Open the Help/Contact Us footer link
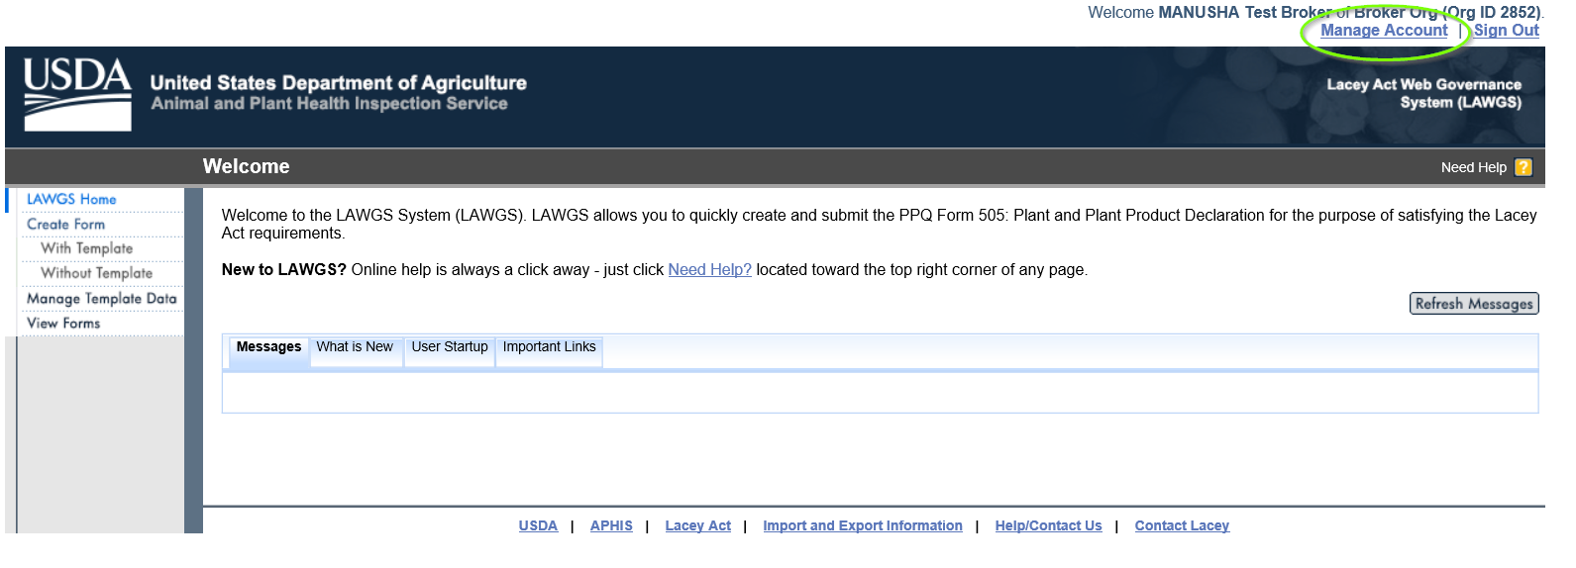1576x568 pixels. (x=1048, y=525)
